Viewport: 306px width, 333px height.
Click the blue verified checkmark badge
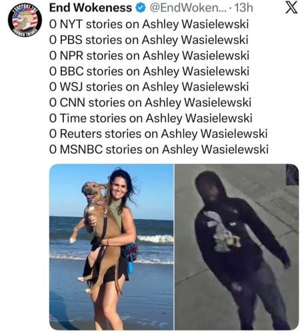(x=140, y=9)
